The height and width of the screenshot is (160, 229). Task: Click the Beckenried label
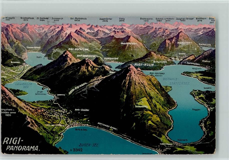click(111, 58)
